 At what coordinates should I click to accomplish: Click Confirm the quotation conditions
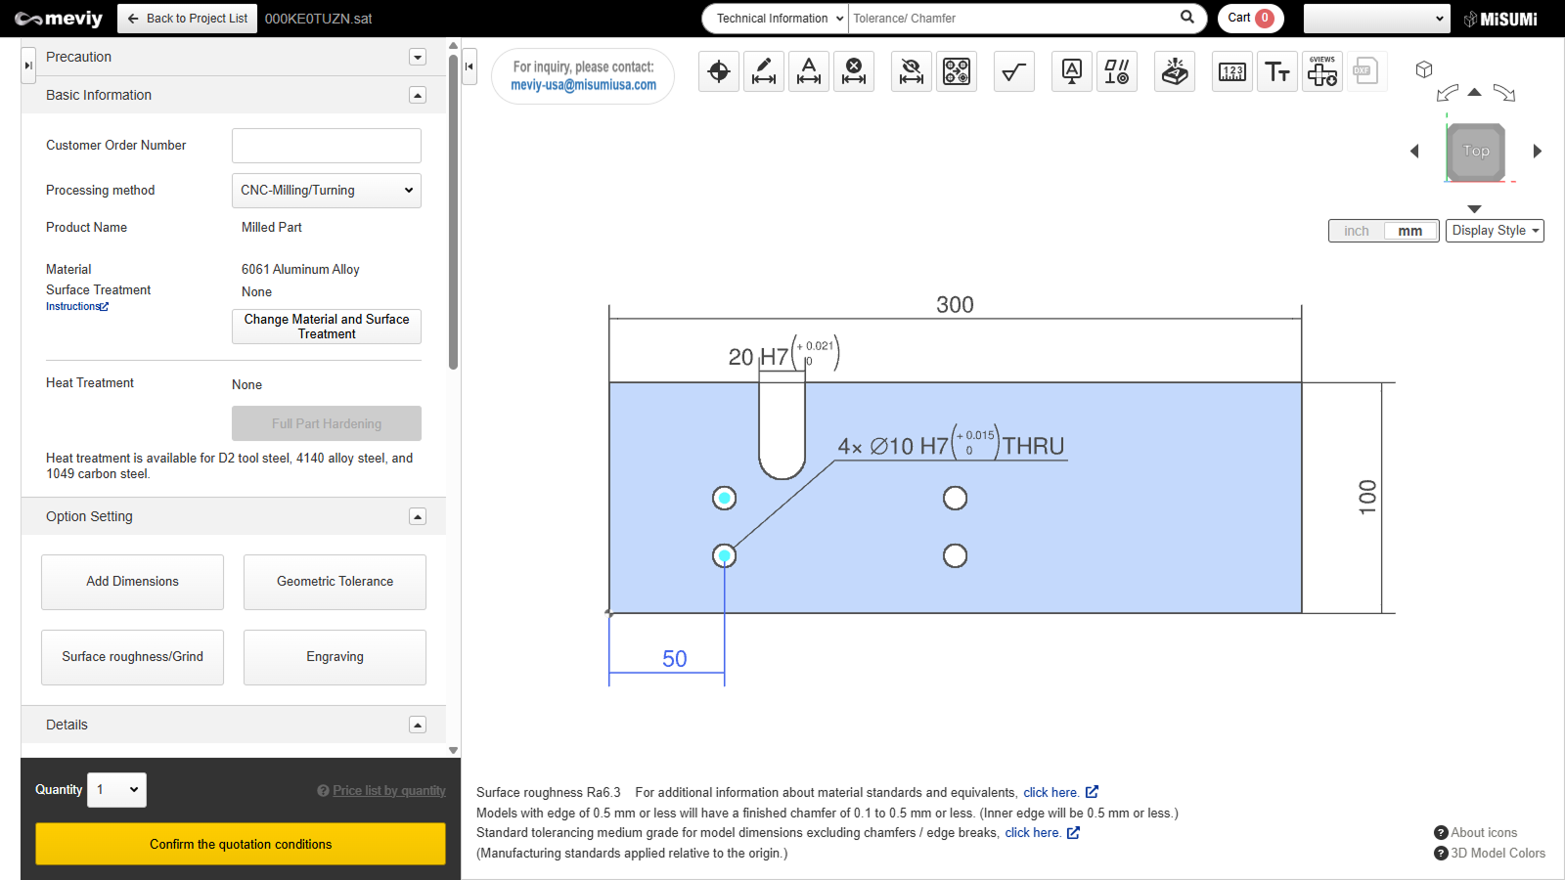241,844
